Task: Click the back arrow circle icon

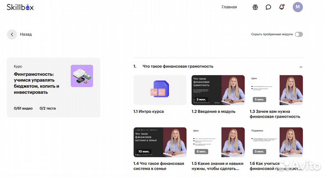Action: (x=12, y=34)
